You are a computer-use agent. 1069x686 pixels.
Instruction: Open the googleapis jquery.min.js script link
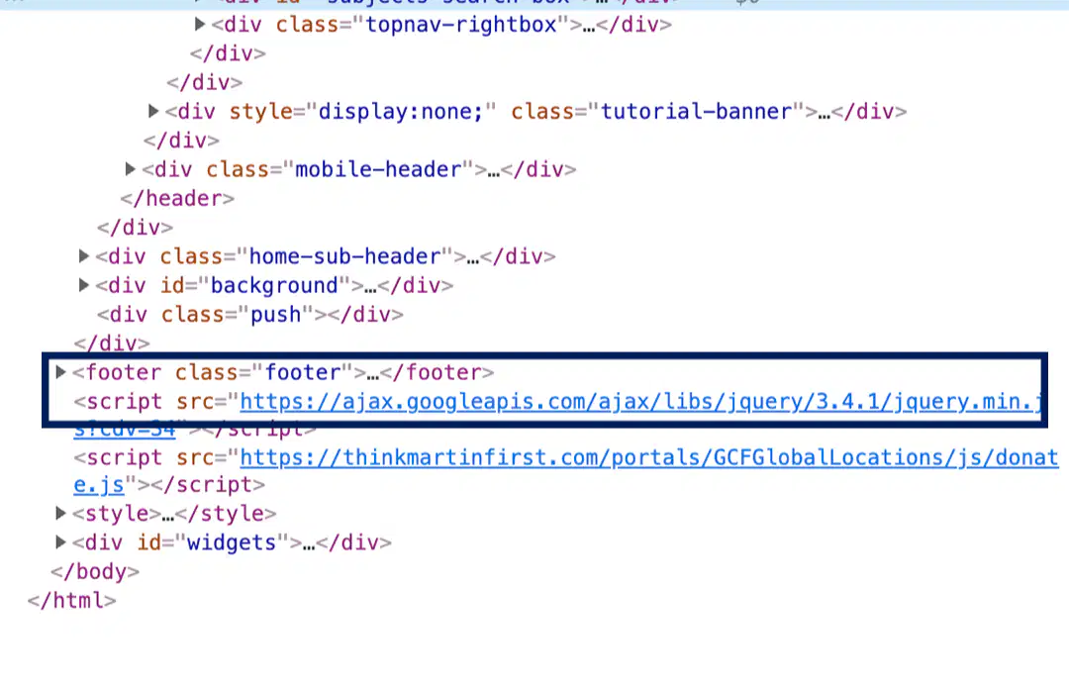tap(640, 402)
